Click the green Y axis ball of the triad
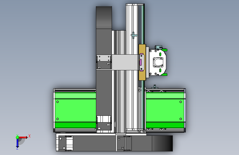The height and width of the screenshot is (155, 239). [x=17, y=137]
